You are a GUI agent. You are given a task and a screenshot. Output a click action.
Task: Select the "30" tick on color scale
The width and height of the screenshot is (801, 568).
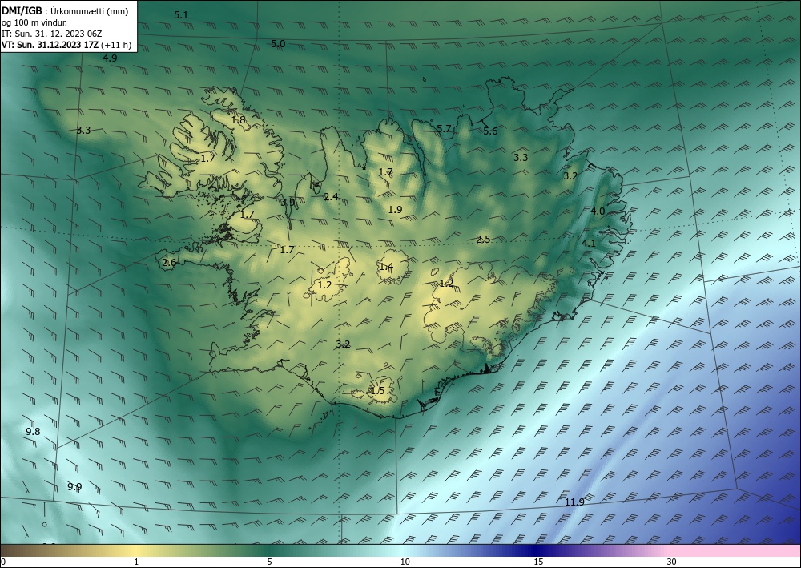click(x=672, y=562)
